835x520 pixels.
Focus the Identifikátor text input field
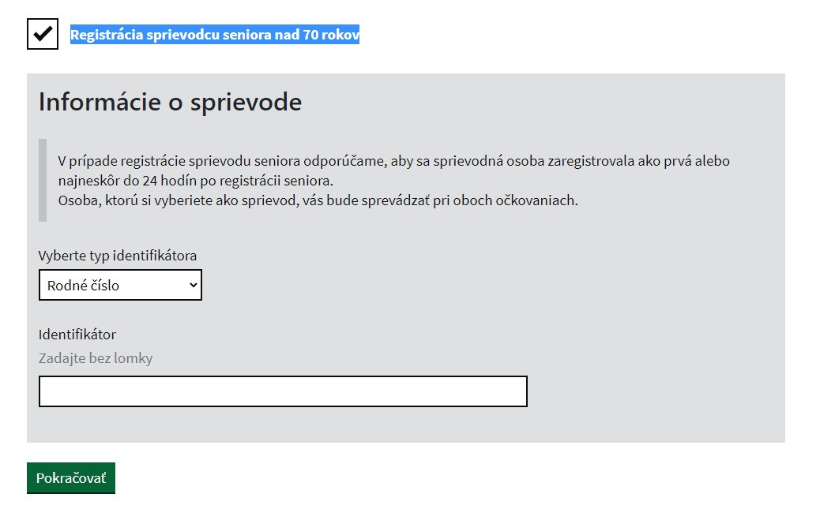(283, 391)
